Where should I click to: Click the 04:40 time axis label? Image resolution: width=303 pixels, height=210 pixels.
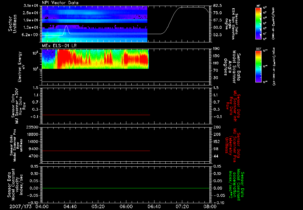[70, 206]
